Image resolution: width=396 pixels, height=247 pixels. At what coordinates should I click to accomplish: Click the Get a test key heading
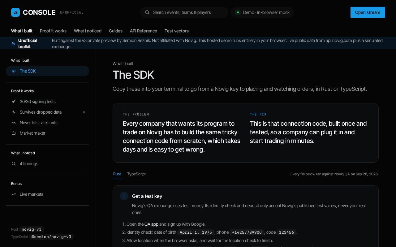(x=147, y=196)
